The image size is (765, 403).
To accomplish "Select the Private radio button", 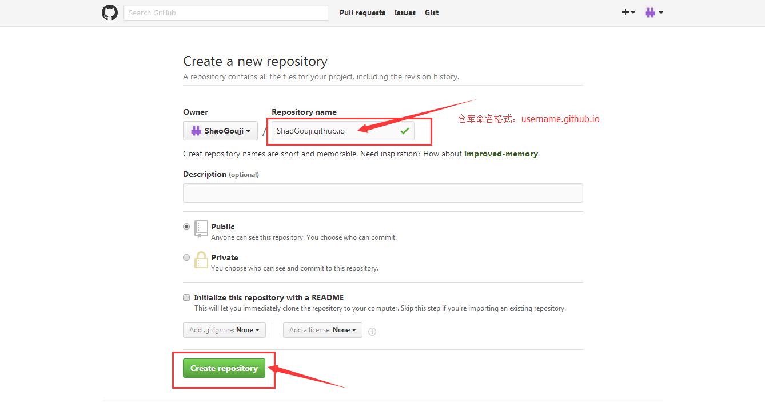I will tap(186, 257).
